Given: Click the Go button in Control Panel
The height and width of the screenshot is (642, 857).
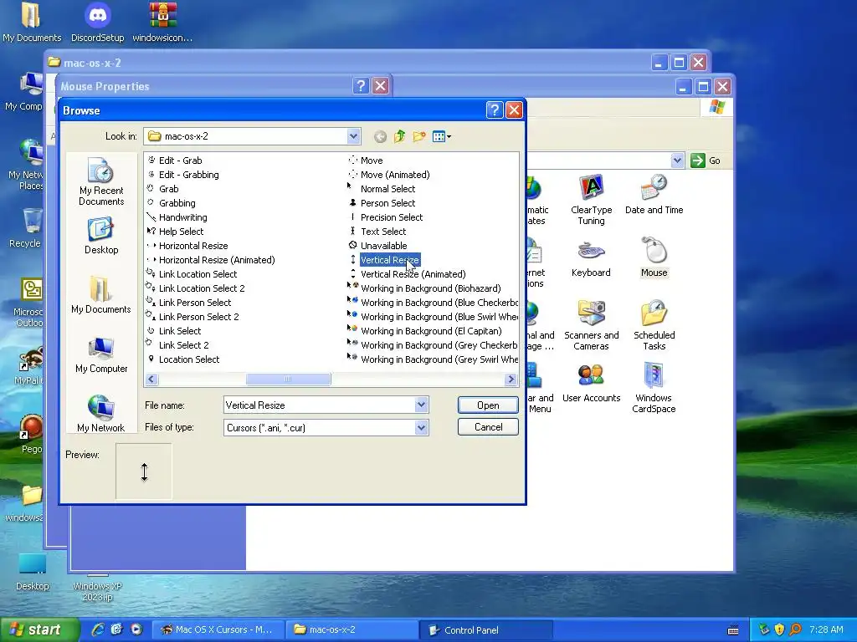Looking at the screenshot, I should pyautogui.click(x=706, y=160).
